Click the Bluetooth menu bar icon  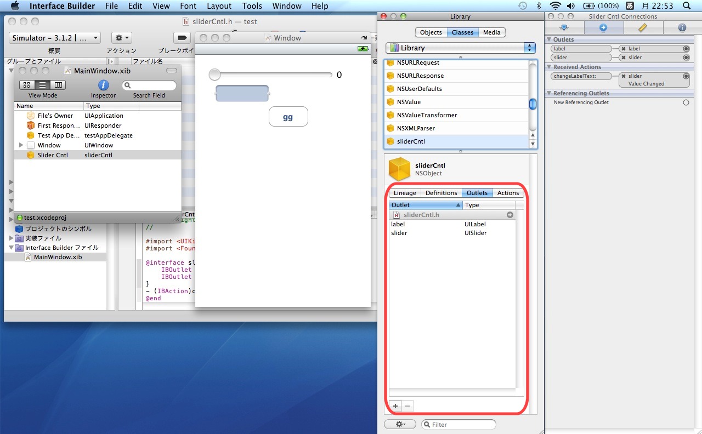[539, 6]
